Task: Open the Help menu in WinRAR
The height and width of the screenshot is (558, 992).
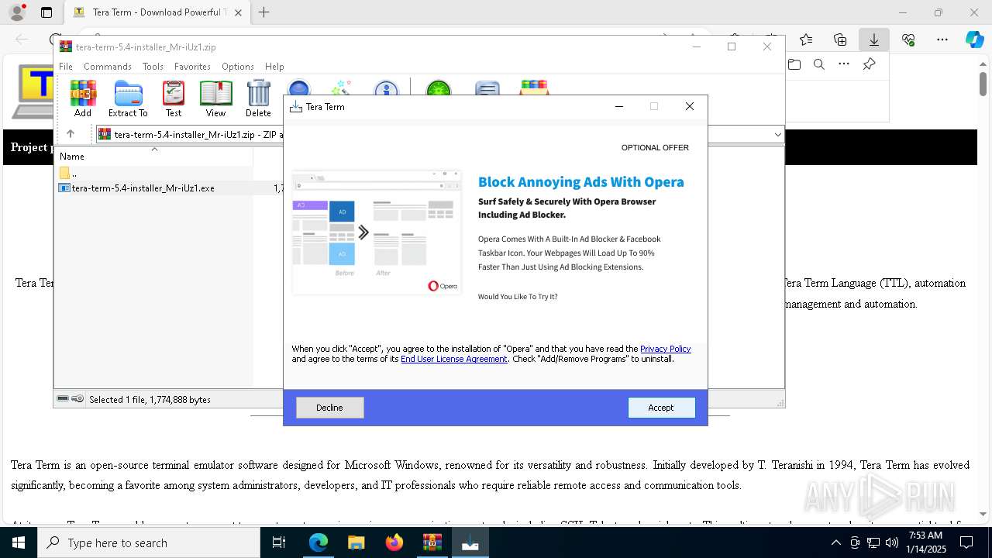Action: tap(274, 67)
